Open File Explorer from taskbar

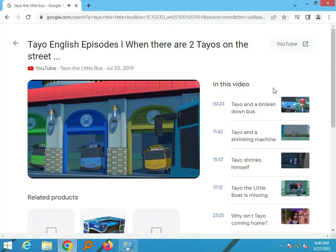click(47, 245)
